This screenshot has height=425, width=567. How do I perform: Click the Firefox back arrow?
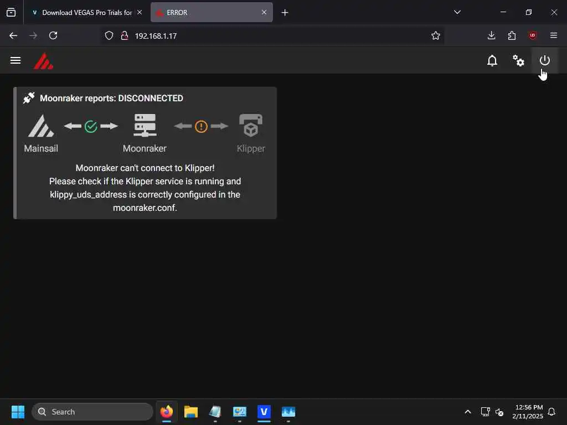13,35
